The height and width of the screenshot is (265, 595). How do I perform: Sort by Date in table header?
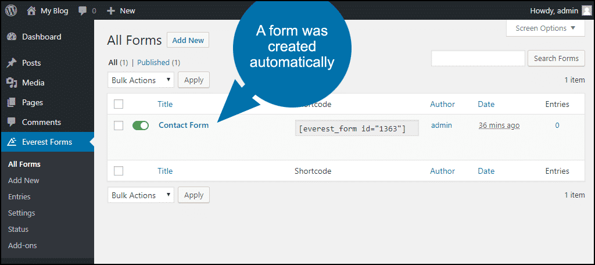(x=486, y=104)
